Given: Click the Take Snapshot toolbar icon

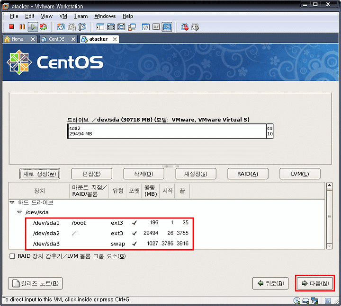Looking at the screenshot, I should pos(61,27).
